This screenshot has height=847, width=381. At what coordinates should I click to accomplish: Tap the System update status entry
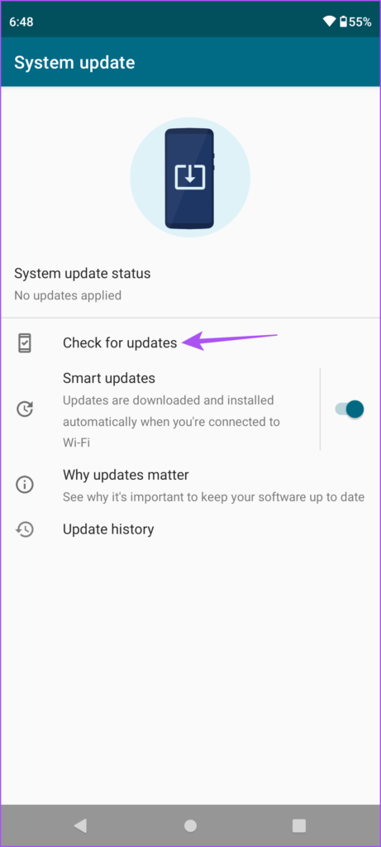(x=190, y=284)
